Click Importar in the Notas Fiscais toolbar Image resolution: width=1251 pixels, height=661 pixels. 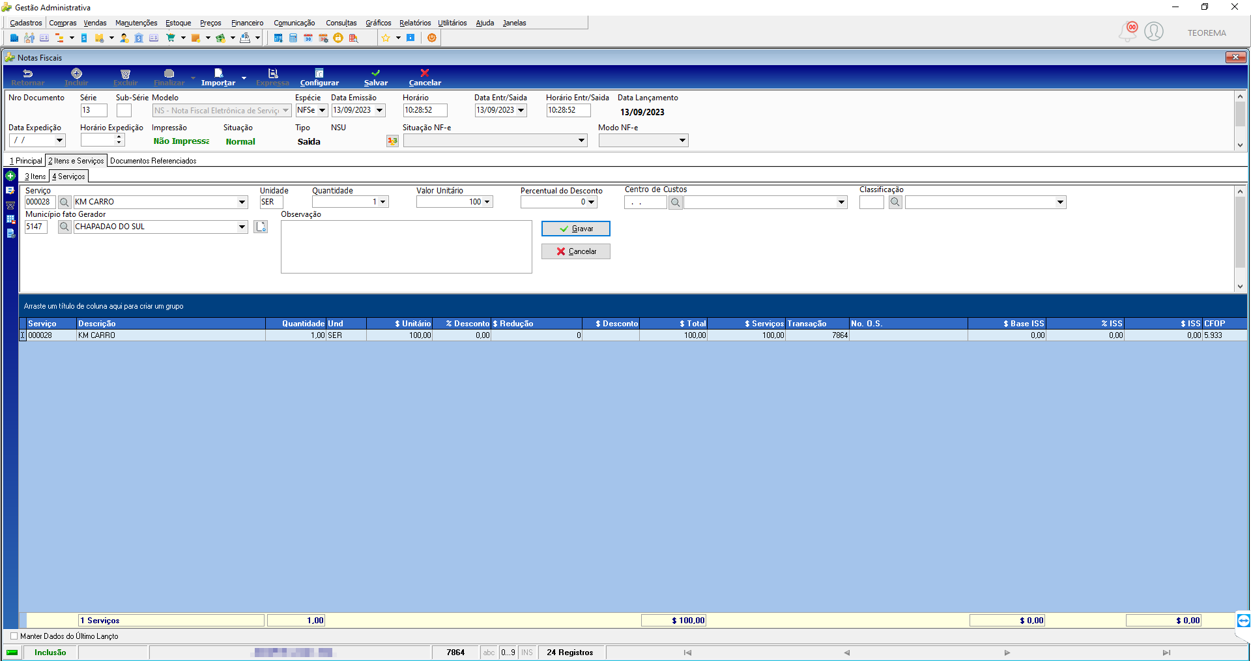tap(218, 77)
